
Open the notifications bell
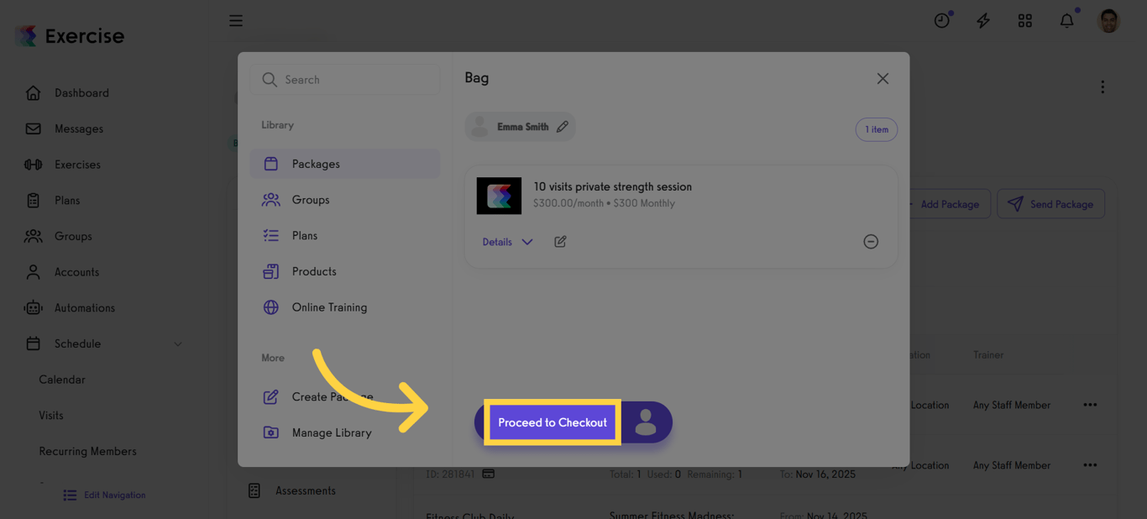click(x=1066, y=20)
